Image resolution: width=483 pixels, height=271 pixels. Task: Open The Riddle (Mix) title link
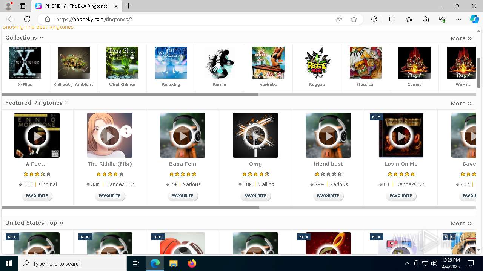click(x=110, y=164)
